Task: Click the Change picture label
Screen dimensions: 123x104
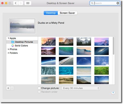Action: (x=50, y=88)
